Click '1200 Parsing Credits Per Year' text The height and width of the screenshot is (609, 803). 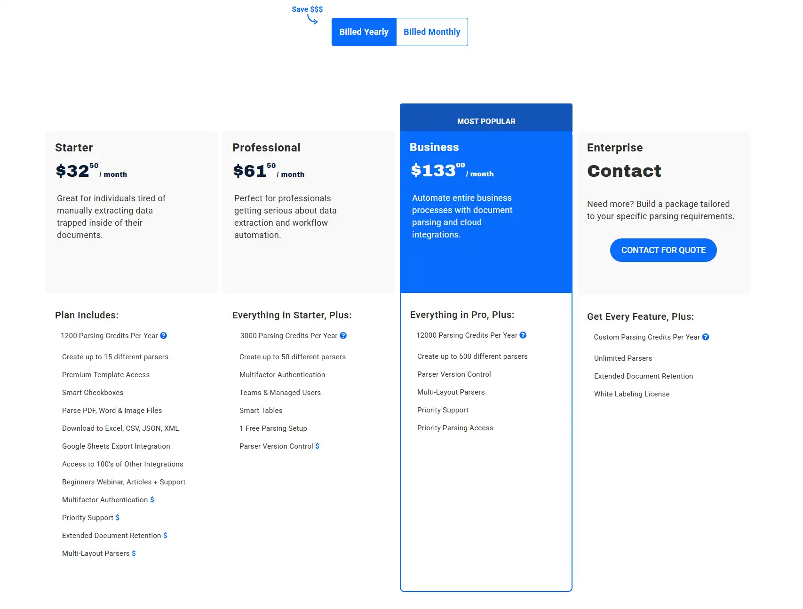click(x=109, y=336)
